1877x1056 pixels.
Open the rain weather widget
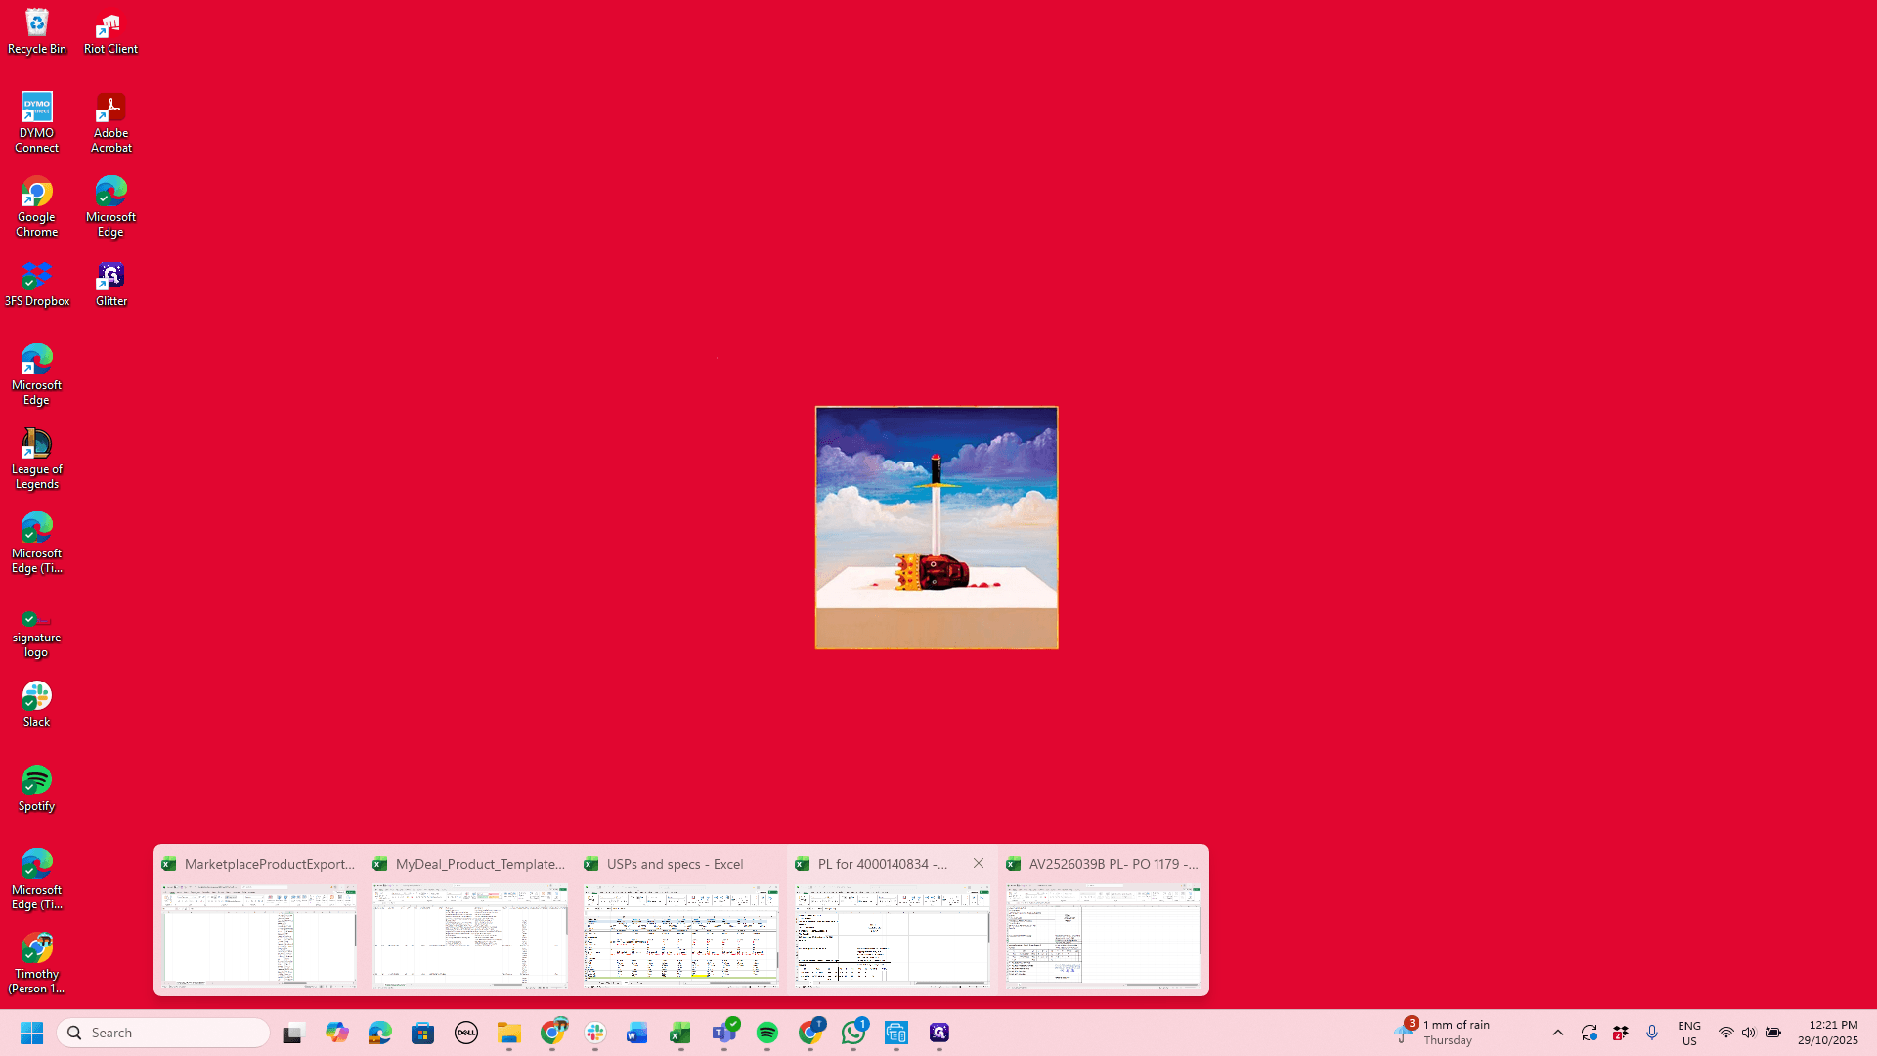pos(1444,1033)
